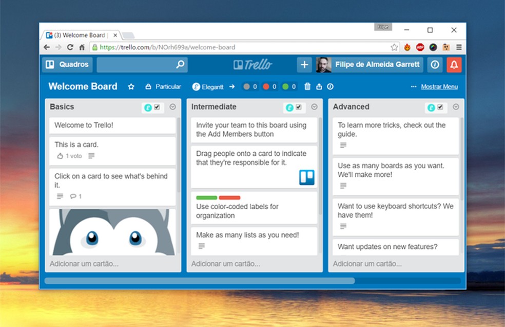Screen dimensions: 505x327
Task: Click the Trello search field
Action: (x=142, y=65)
